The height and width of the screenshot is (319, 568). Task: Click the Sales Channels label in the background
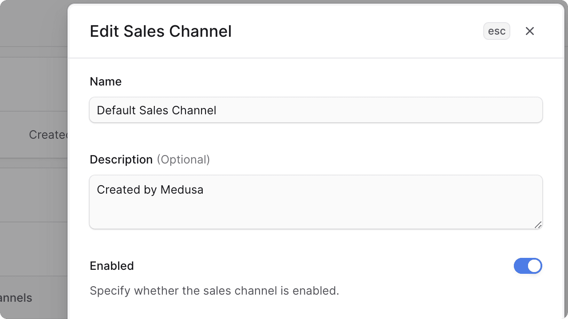(16, 298)
